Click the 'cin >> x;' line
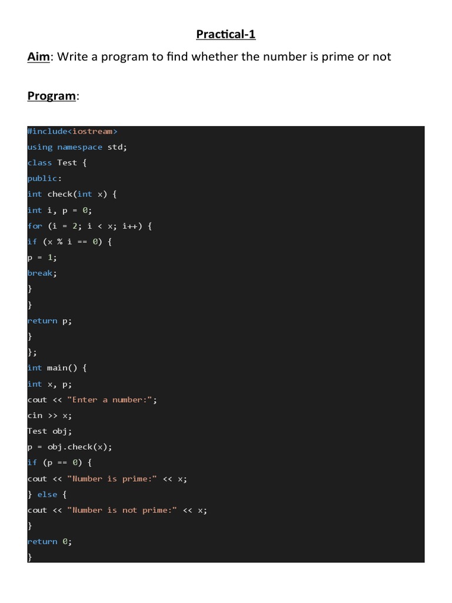The width and height of the screenshot is (452, 603). click(x=49, y=416)
